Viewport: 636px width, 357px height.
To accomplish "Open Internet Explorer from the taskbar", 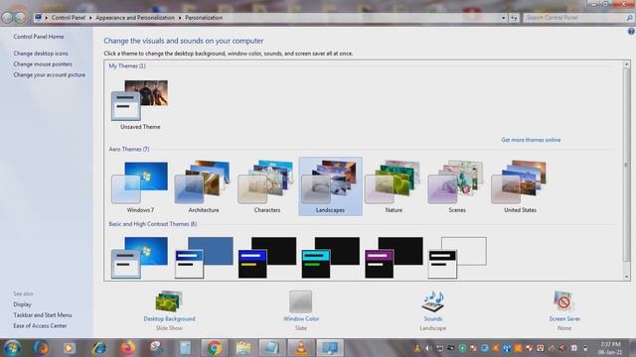I will (99, 348).
